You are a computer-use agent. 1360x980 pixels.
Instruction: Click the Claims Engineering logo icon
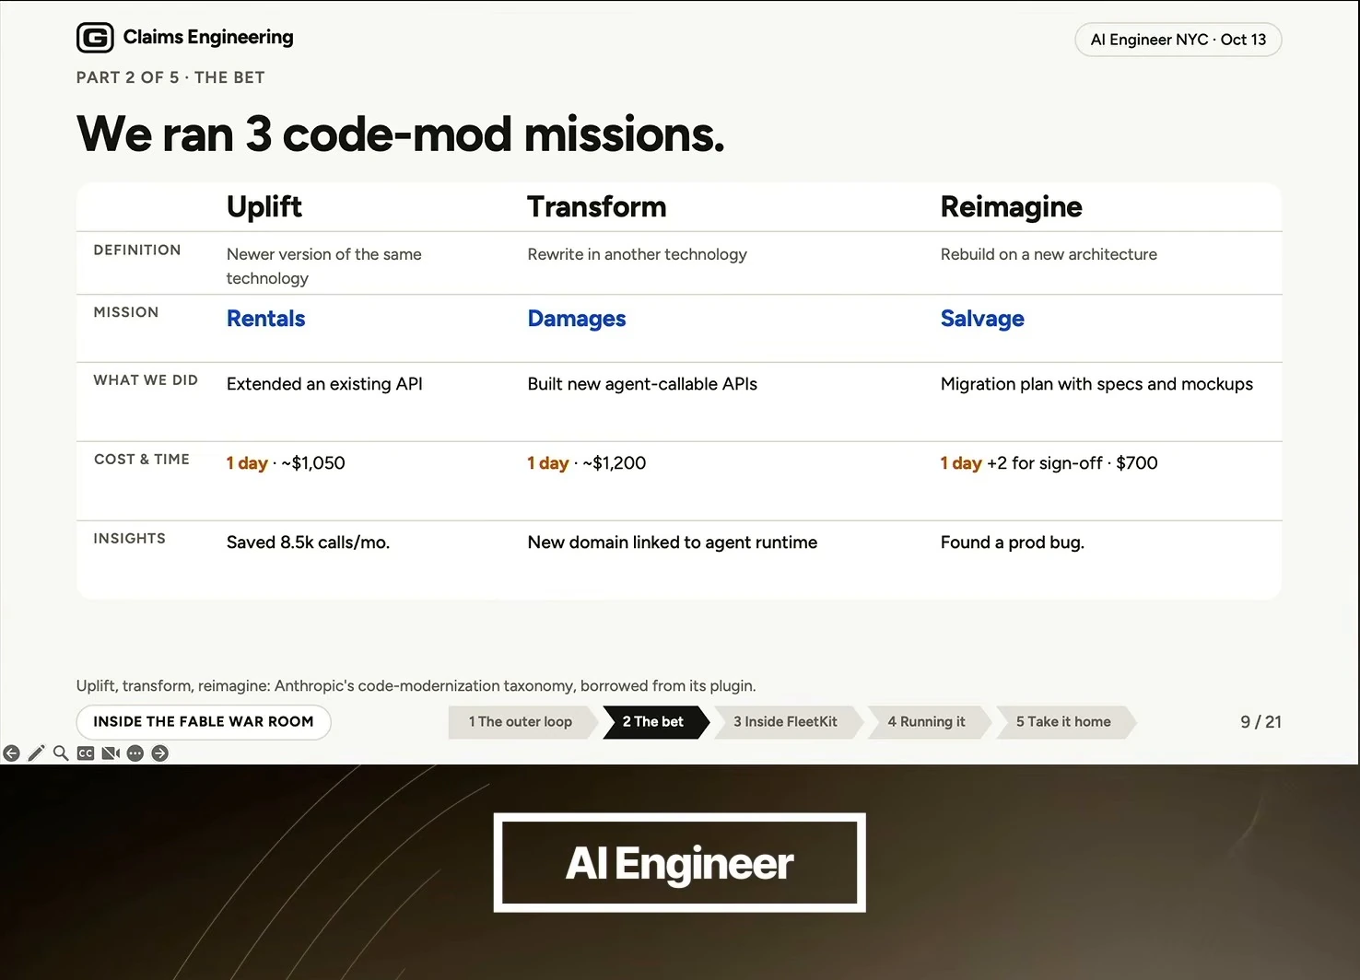95,38
